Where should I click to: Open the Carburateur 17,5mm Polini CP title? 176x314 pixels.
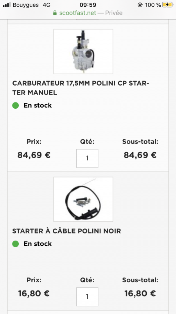click(x=81, y=88)
